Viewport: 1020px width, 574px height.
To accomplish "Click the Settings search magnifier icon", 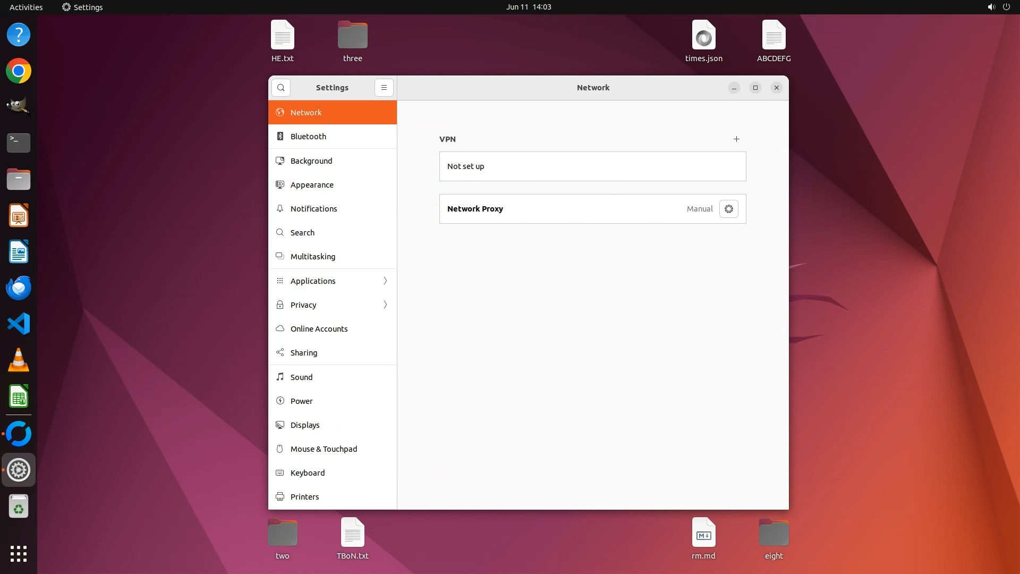I will tap(281, 88).
